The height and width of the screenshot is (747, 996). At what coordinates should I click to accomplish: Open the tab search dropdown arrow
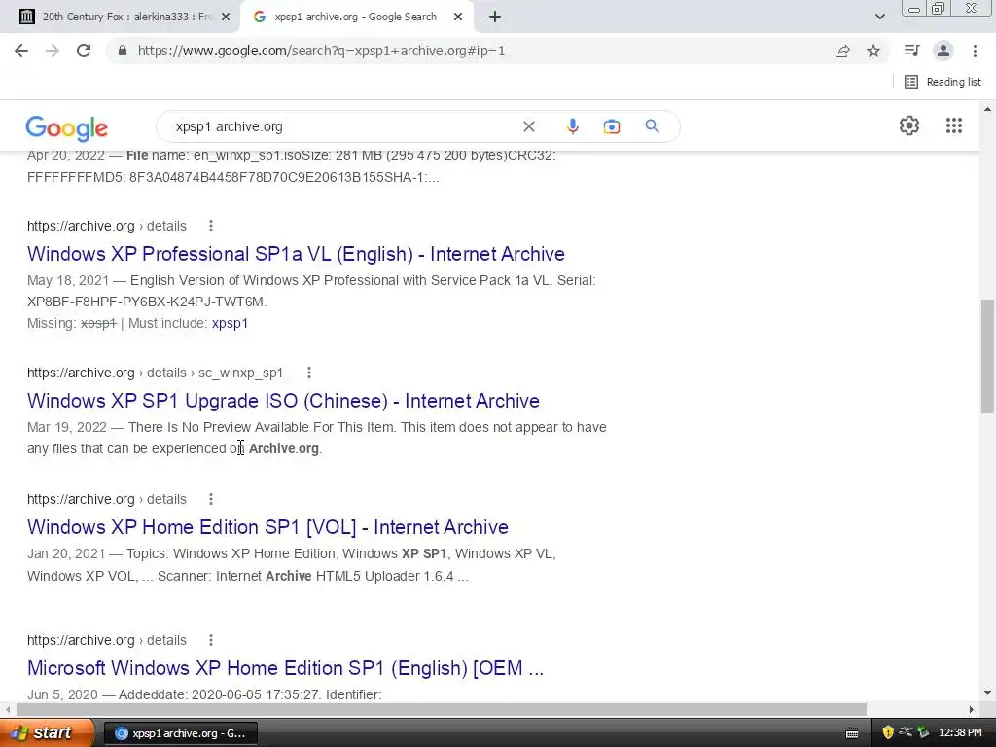pyautogui.click(x=879, y=18)
